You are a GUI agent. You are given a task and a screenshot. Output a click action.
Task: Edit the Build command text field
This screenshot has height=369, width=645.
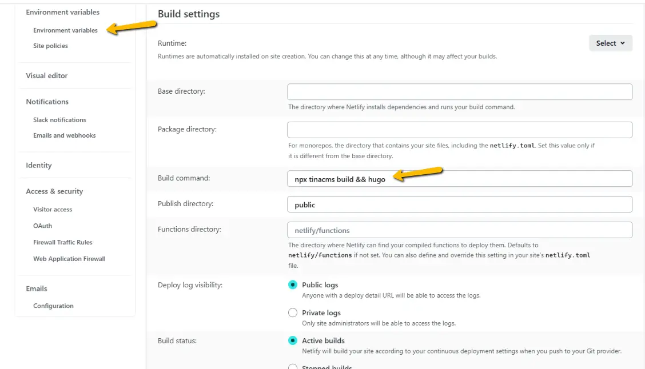[459, 178]
